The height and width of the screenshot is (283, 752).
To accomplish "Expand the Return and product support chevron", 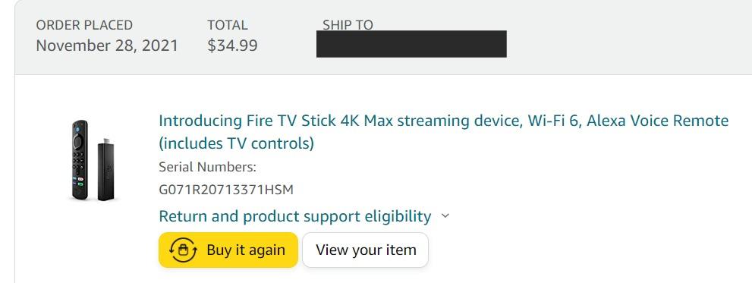I will [445, 215].
